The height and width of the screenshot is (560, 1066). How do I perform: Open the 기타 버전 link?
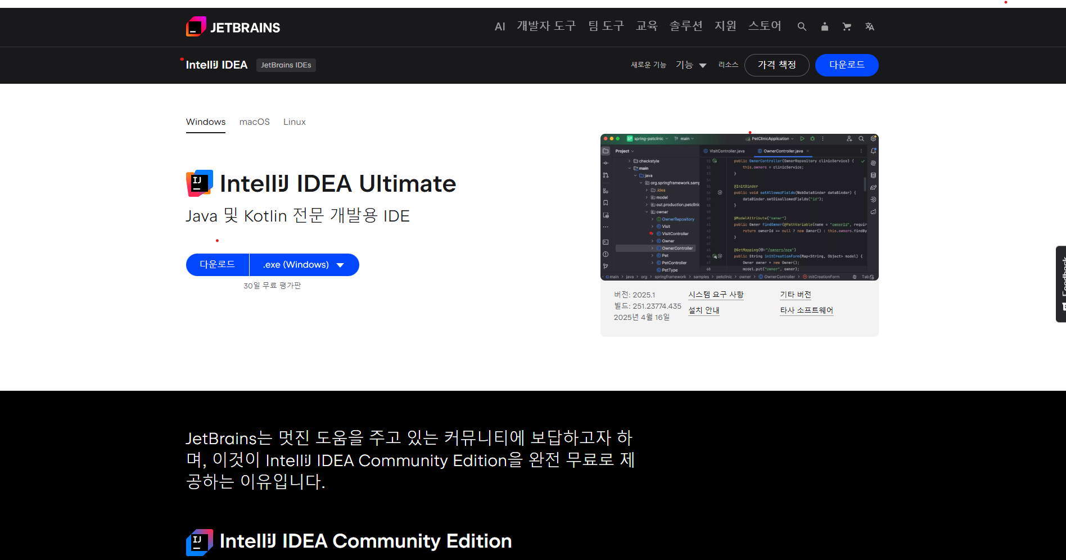[x=795, y=295]
